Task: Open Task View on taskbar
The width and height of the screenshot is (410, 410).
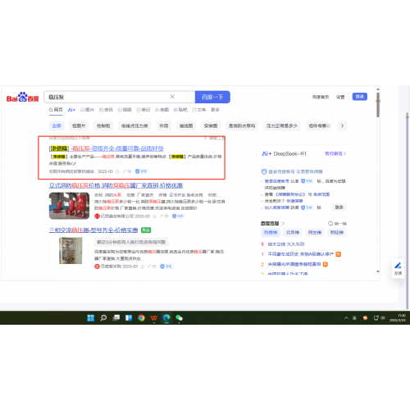Action: (116, 318)
